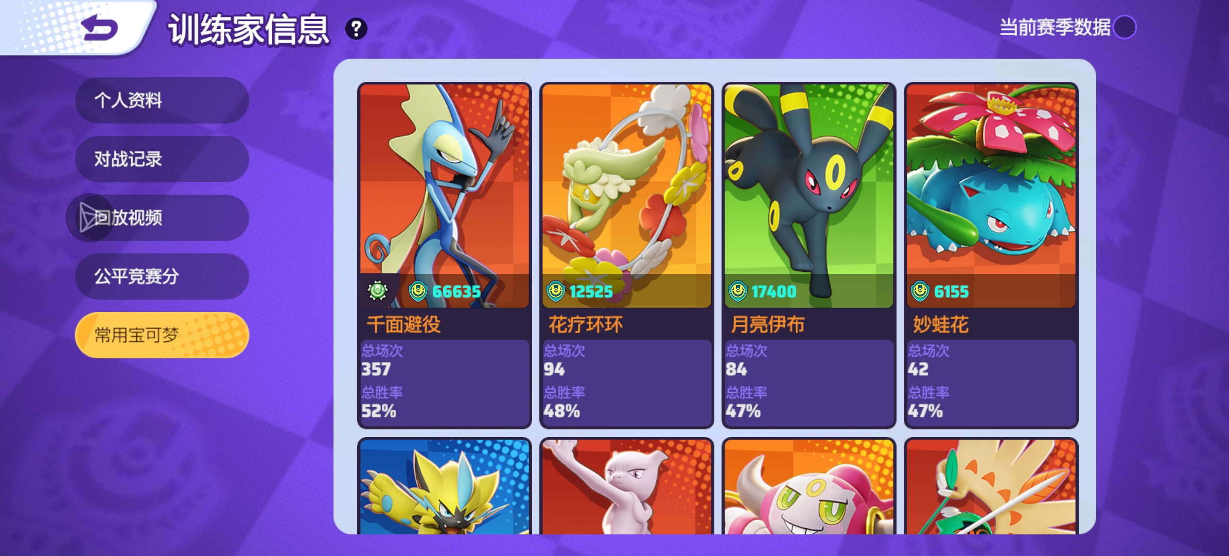Click the shield icon beside 12525

tap(555, 291)
